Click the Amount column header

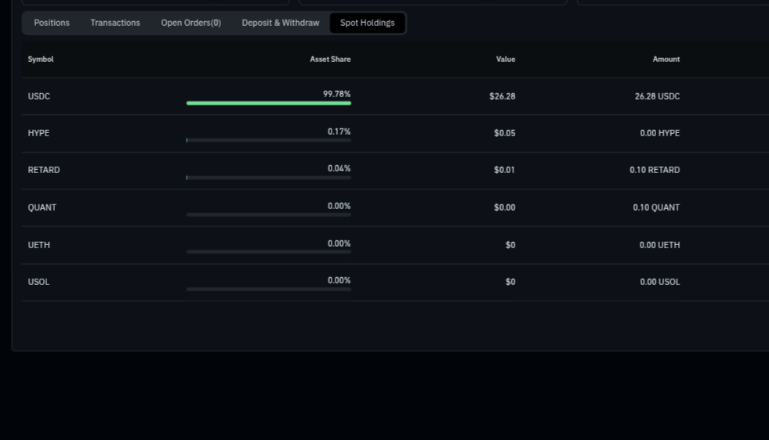(x=666, y=60)
